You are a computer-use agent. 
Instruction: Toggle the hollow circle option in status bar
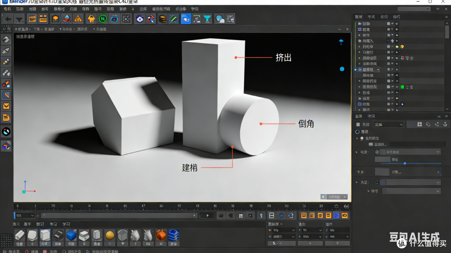click(64, 251)
